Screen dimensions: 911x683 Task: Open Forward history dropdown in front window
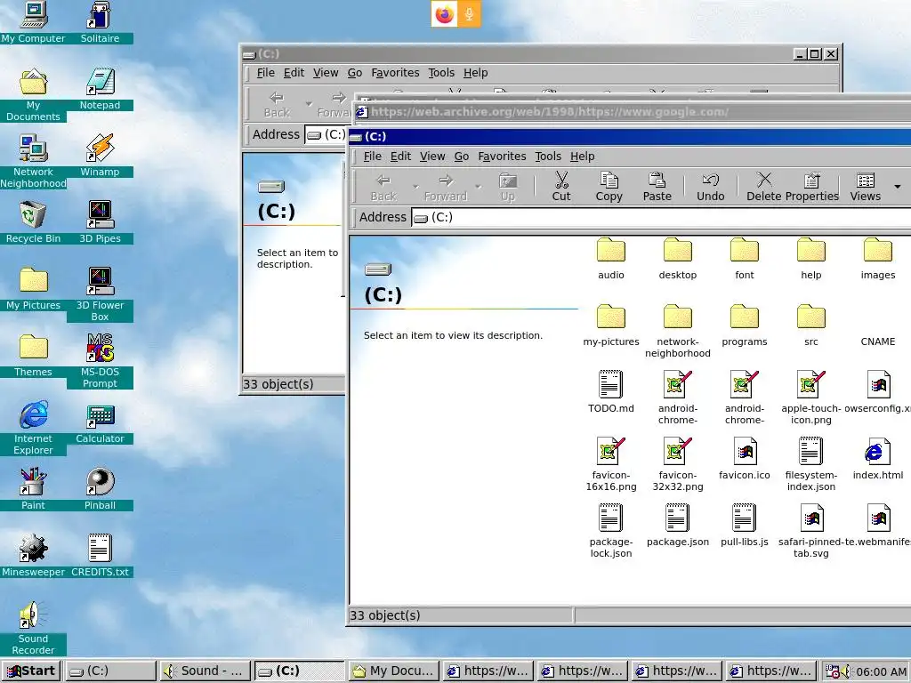(x=478, y=187)
